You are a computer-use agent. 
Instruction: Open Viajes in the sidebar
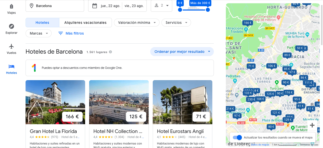click(12, 9)
